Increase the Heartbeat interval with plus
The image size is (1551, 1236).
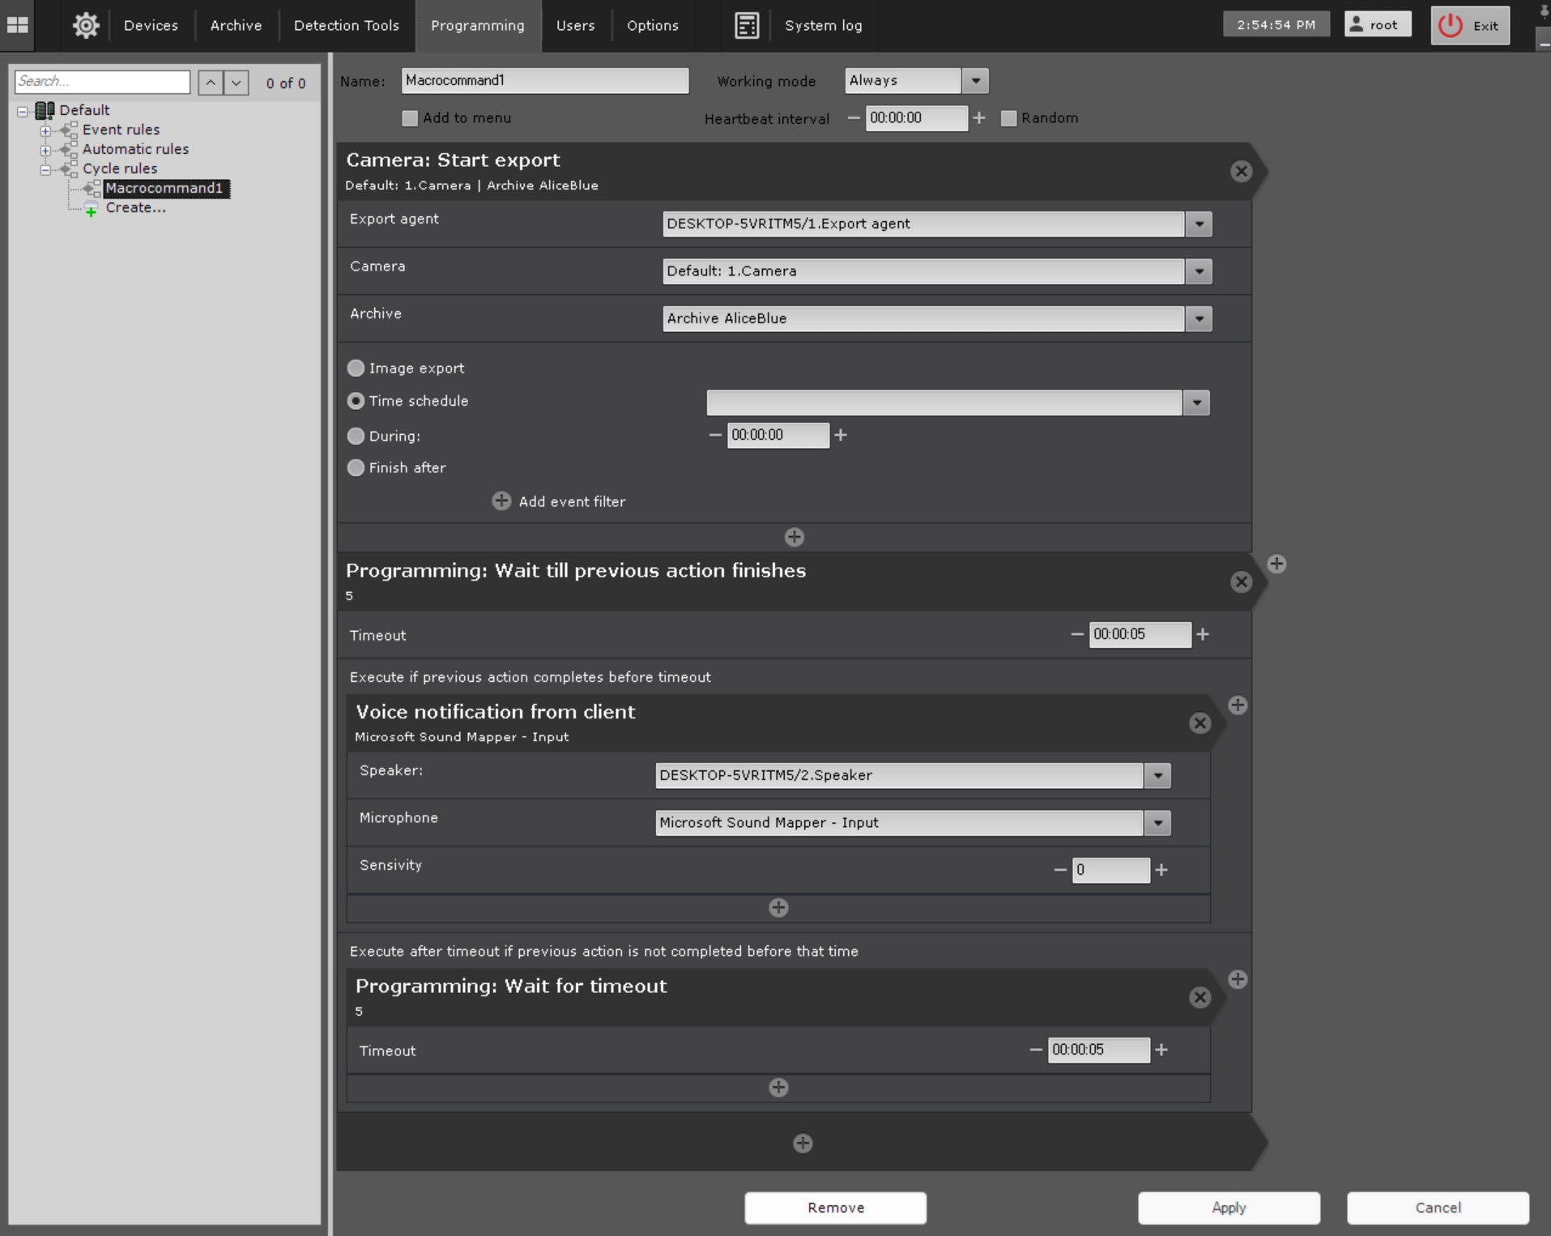pos(979,118)
